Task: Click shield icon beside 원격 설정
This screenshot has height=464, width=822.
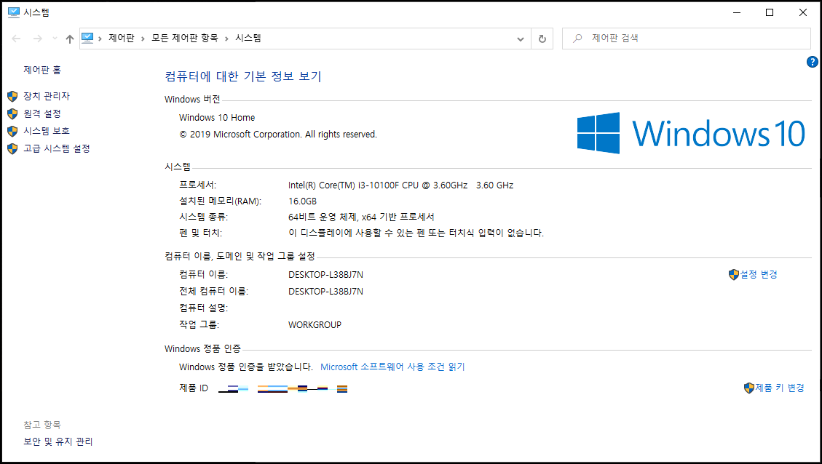Action: pos(12,113)
